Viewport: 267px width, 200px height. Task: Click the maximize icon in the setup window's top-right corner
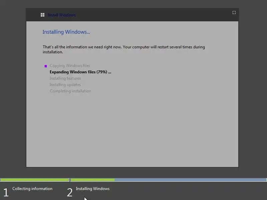click(x=234, y=13)
